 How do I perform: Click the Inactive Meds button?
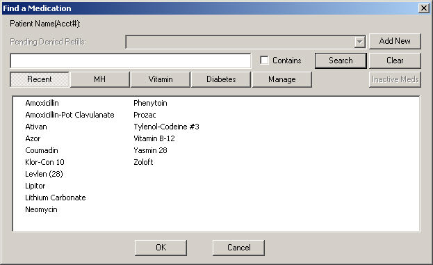(395, 79)
